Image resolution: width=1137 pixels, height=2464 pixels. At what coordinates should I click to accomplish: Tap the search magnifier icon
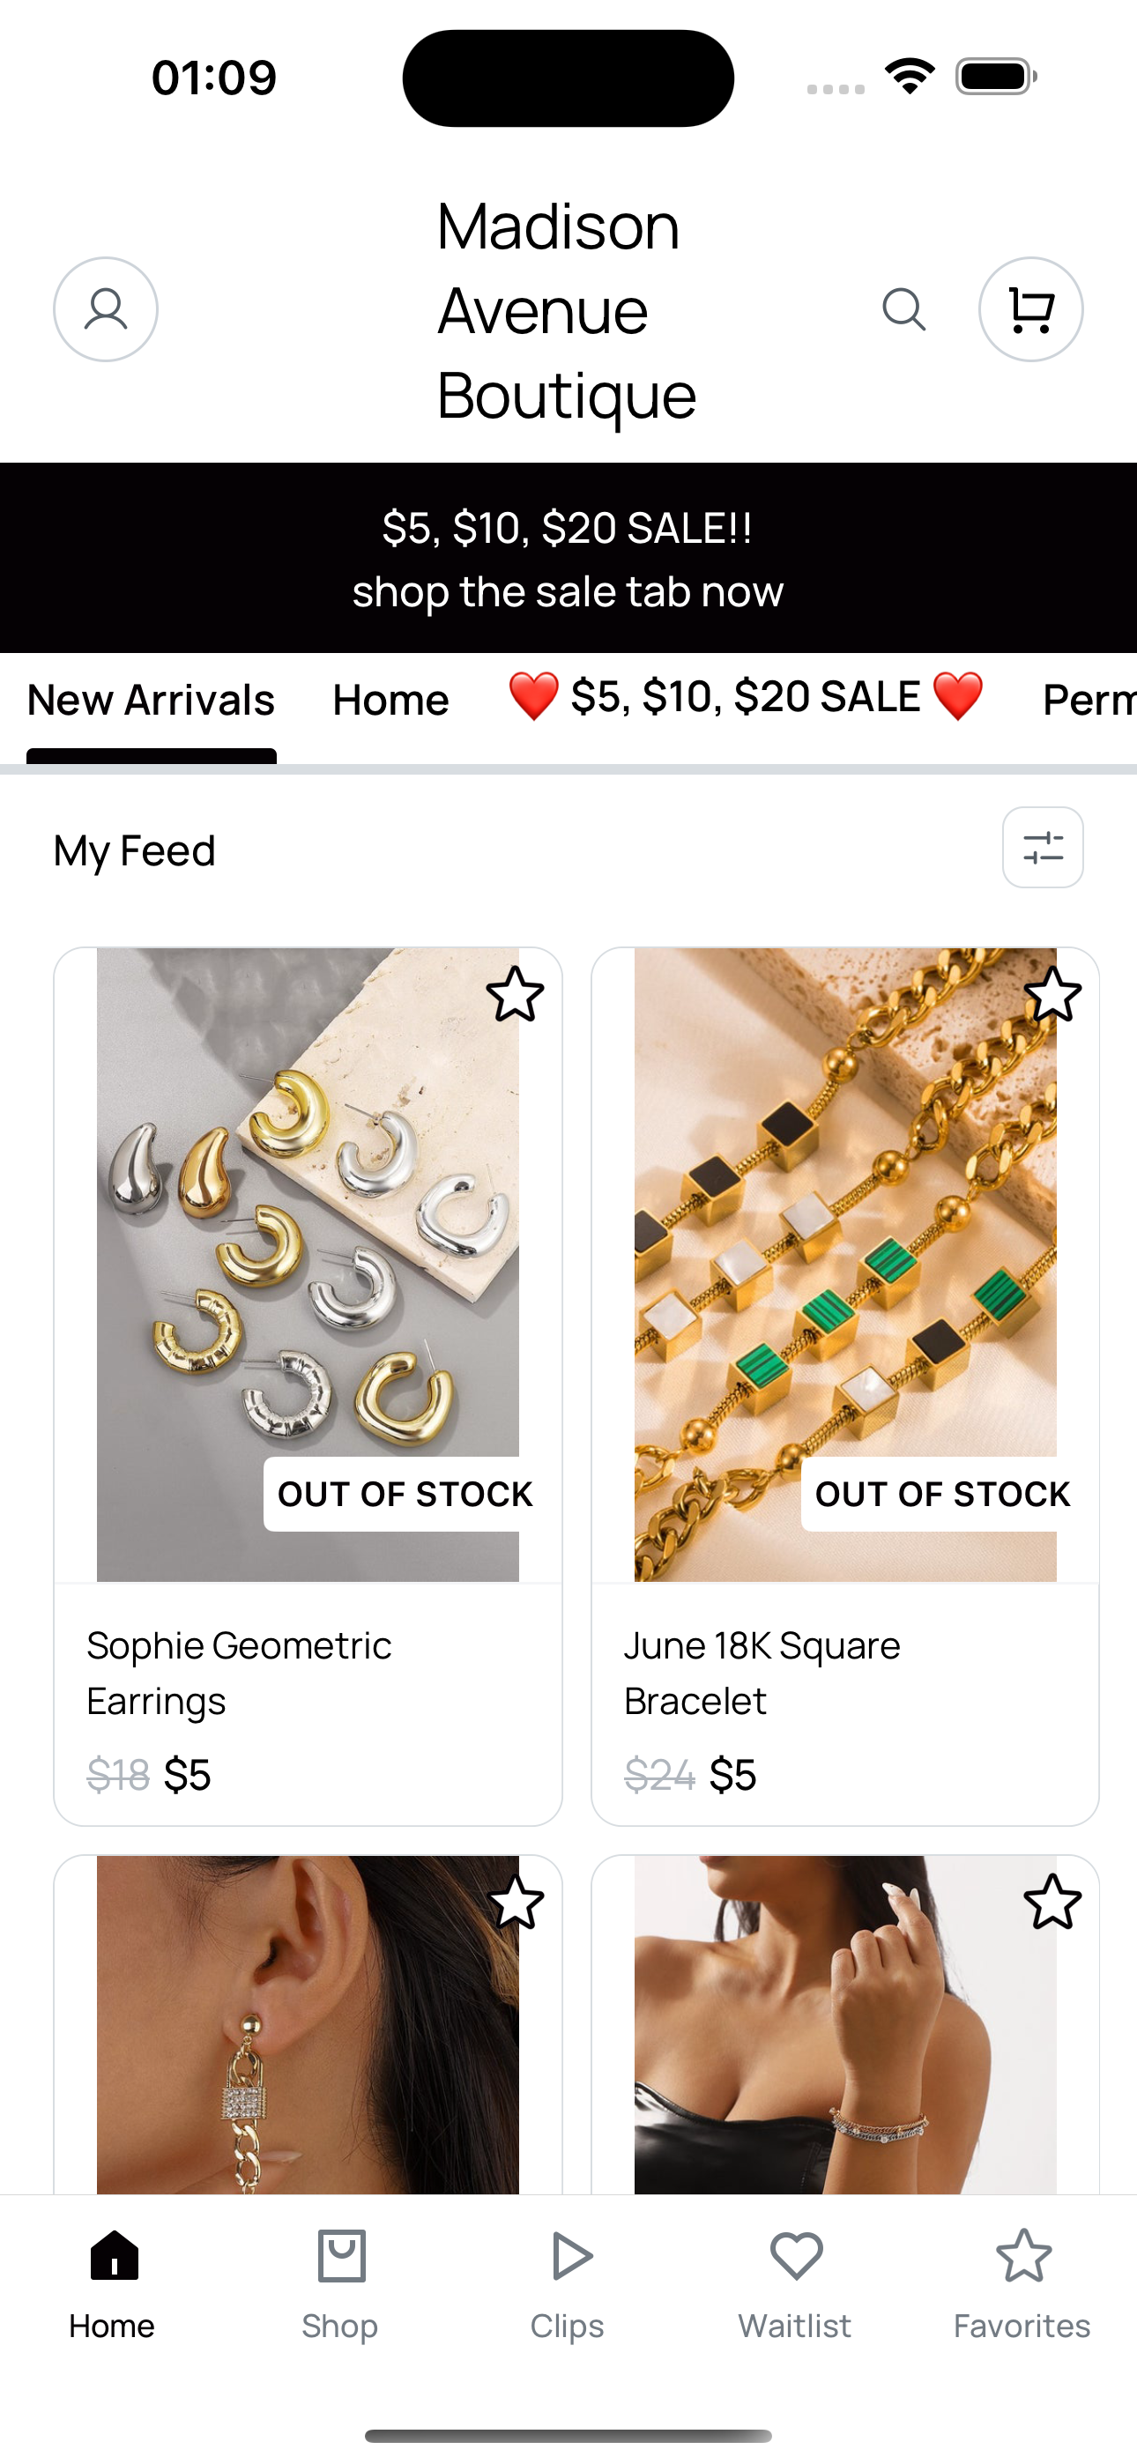tap(903, 309)
